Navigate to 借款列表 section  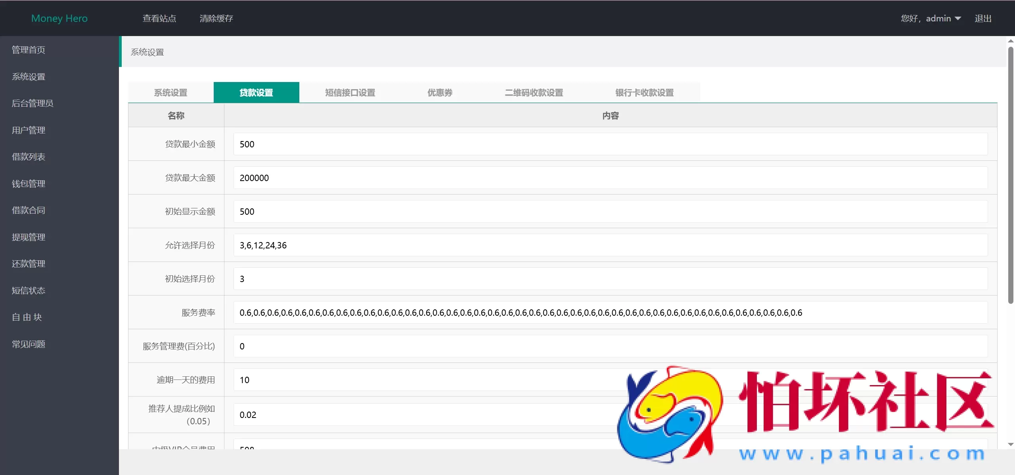pyautogui.click(x=28, y=156)
